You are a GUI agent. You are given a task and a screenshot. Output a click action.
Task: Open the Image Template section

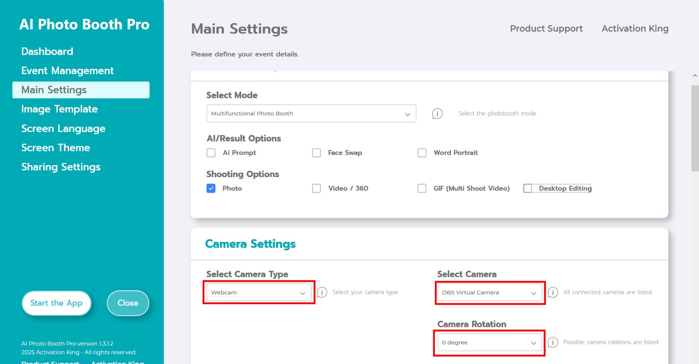59,109
